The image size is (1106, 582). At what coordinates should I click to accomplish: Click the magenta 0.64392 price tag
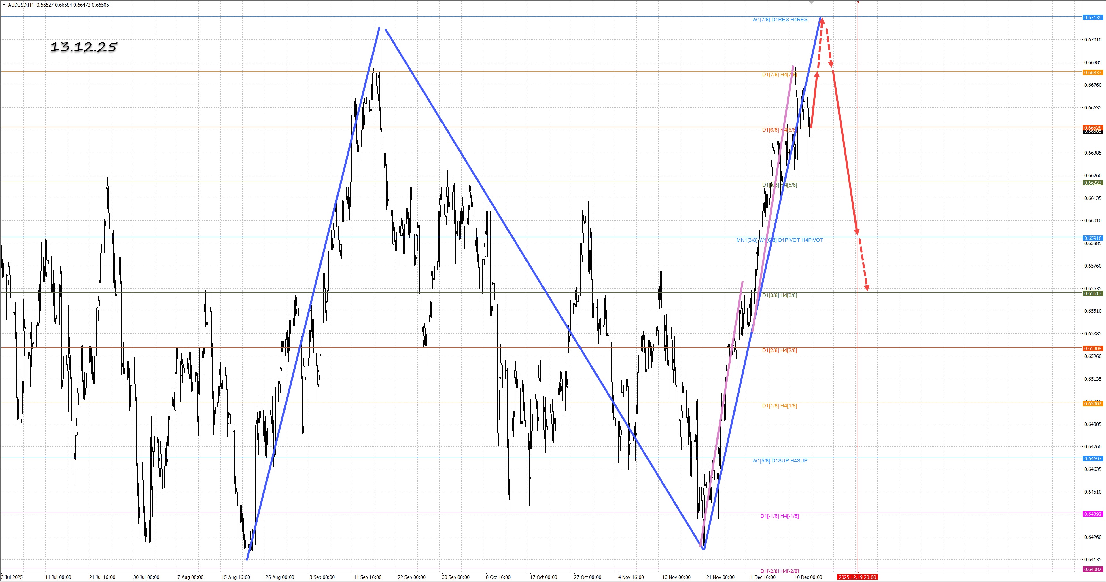pos(1092,514)
